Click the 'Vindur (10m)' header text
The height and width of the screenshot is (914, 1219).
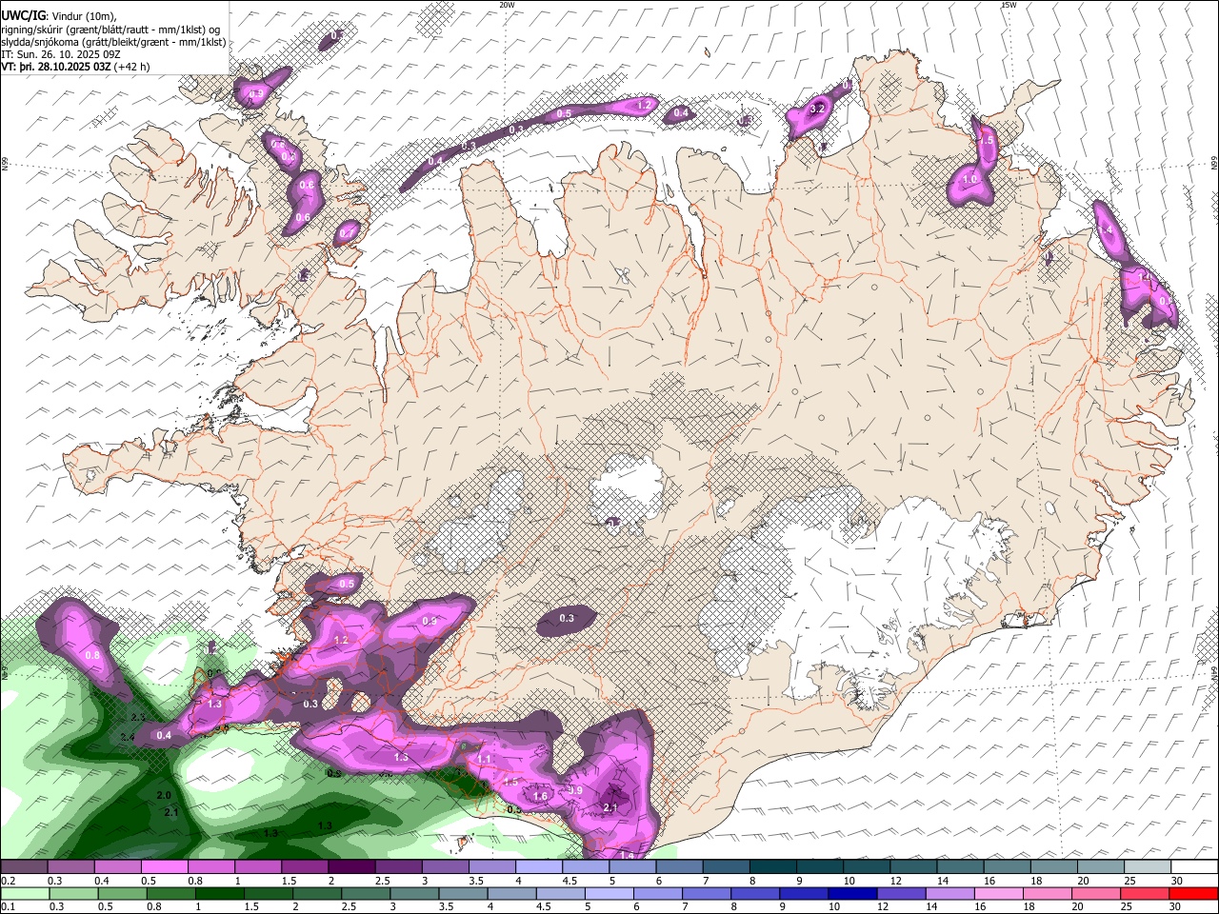coord(84,16)
